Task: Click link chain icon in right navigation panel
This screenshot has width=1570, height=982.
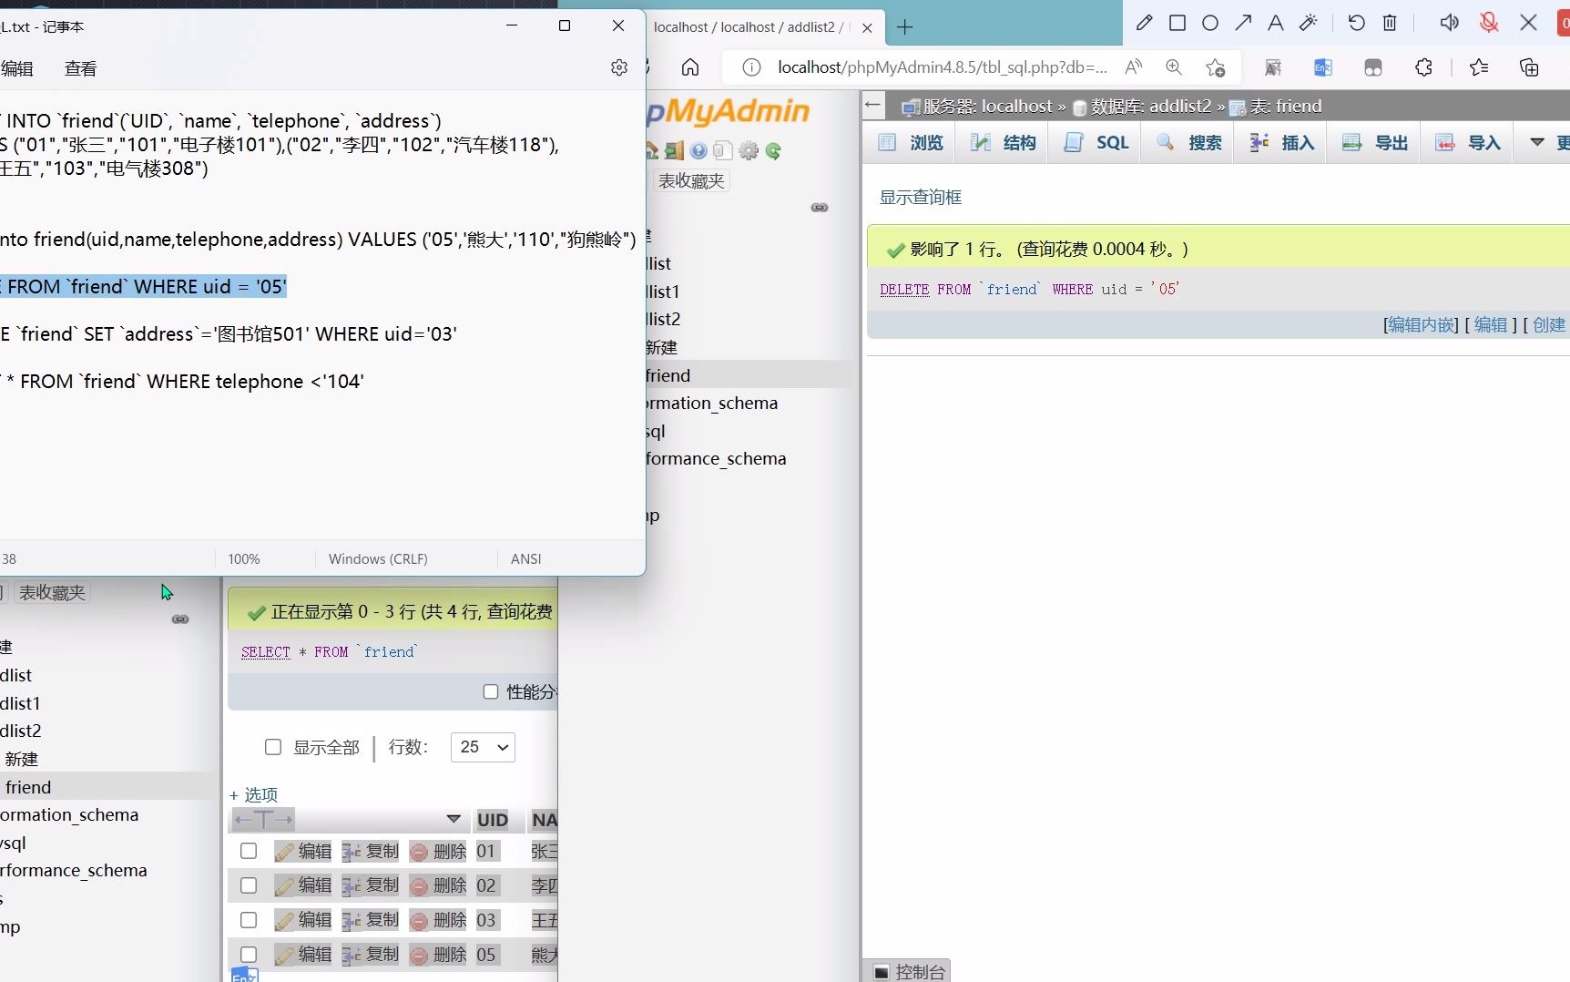Action: [820, 208]
